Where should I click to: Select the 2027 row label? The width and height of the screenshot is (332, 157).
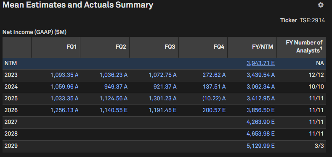(11, 122)
